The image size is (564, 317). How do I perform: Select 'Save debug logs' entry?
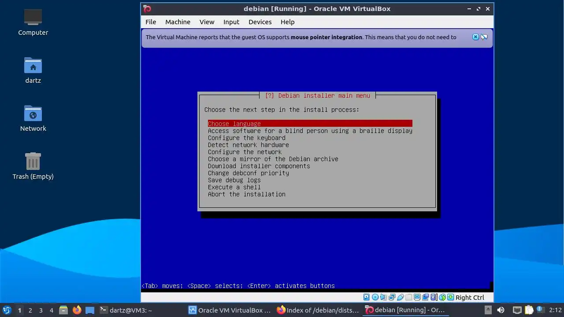tap(234, 180)
